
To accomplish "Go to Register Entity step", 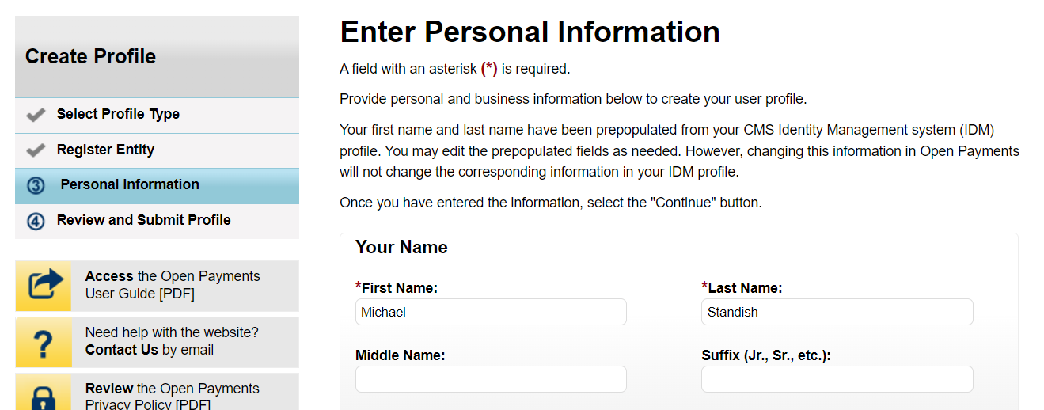I will coord(105,150).
